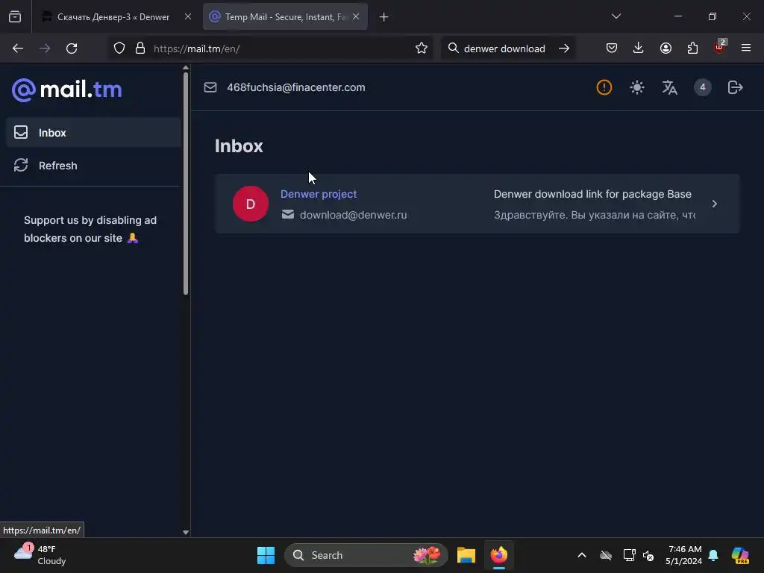Toggle light theme with sun icon
The height and width of the screenshot is (573, 764).
(x=637, y=88)
